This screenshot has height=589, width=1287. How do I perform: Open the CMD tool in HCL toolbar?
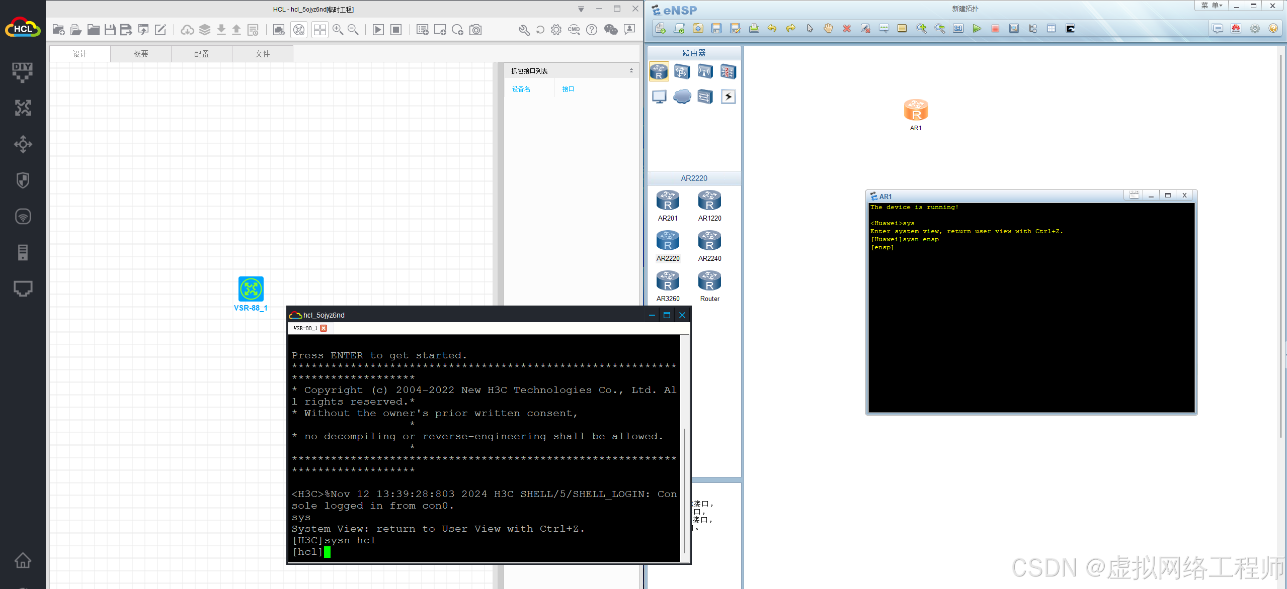pyautogui.click(x=574, y=30)
